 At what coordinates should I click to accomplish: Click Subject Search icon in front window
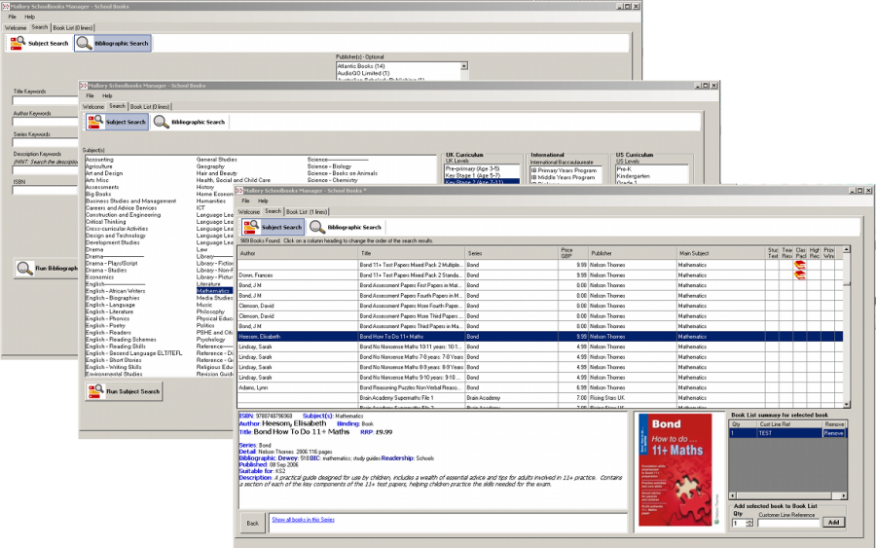[251, 227]
